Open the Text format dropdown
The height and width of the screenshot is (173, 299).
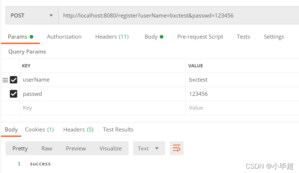149,148
